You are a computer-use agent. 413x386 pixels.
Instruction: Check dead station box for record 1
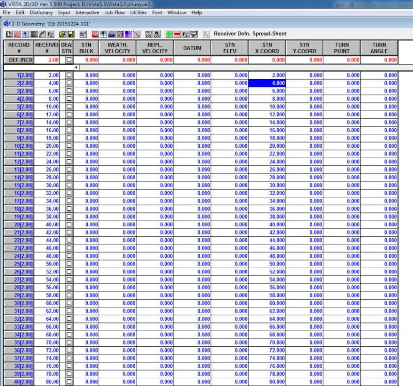coord(69,75)
